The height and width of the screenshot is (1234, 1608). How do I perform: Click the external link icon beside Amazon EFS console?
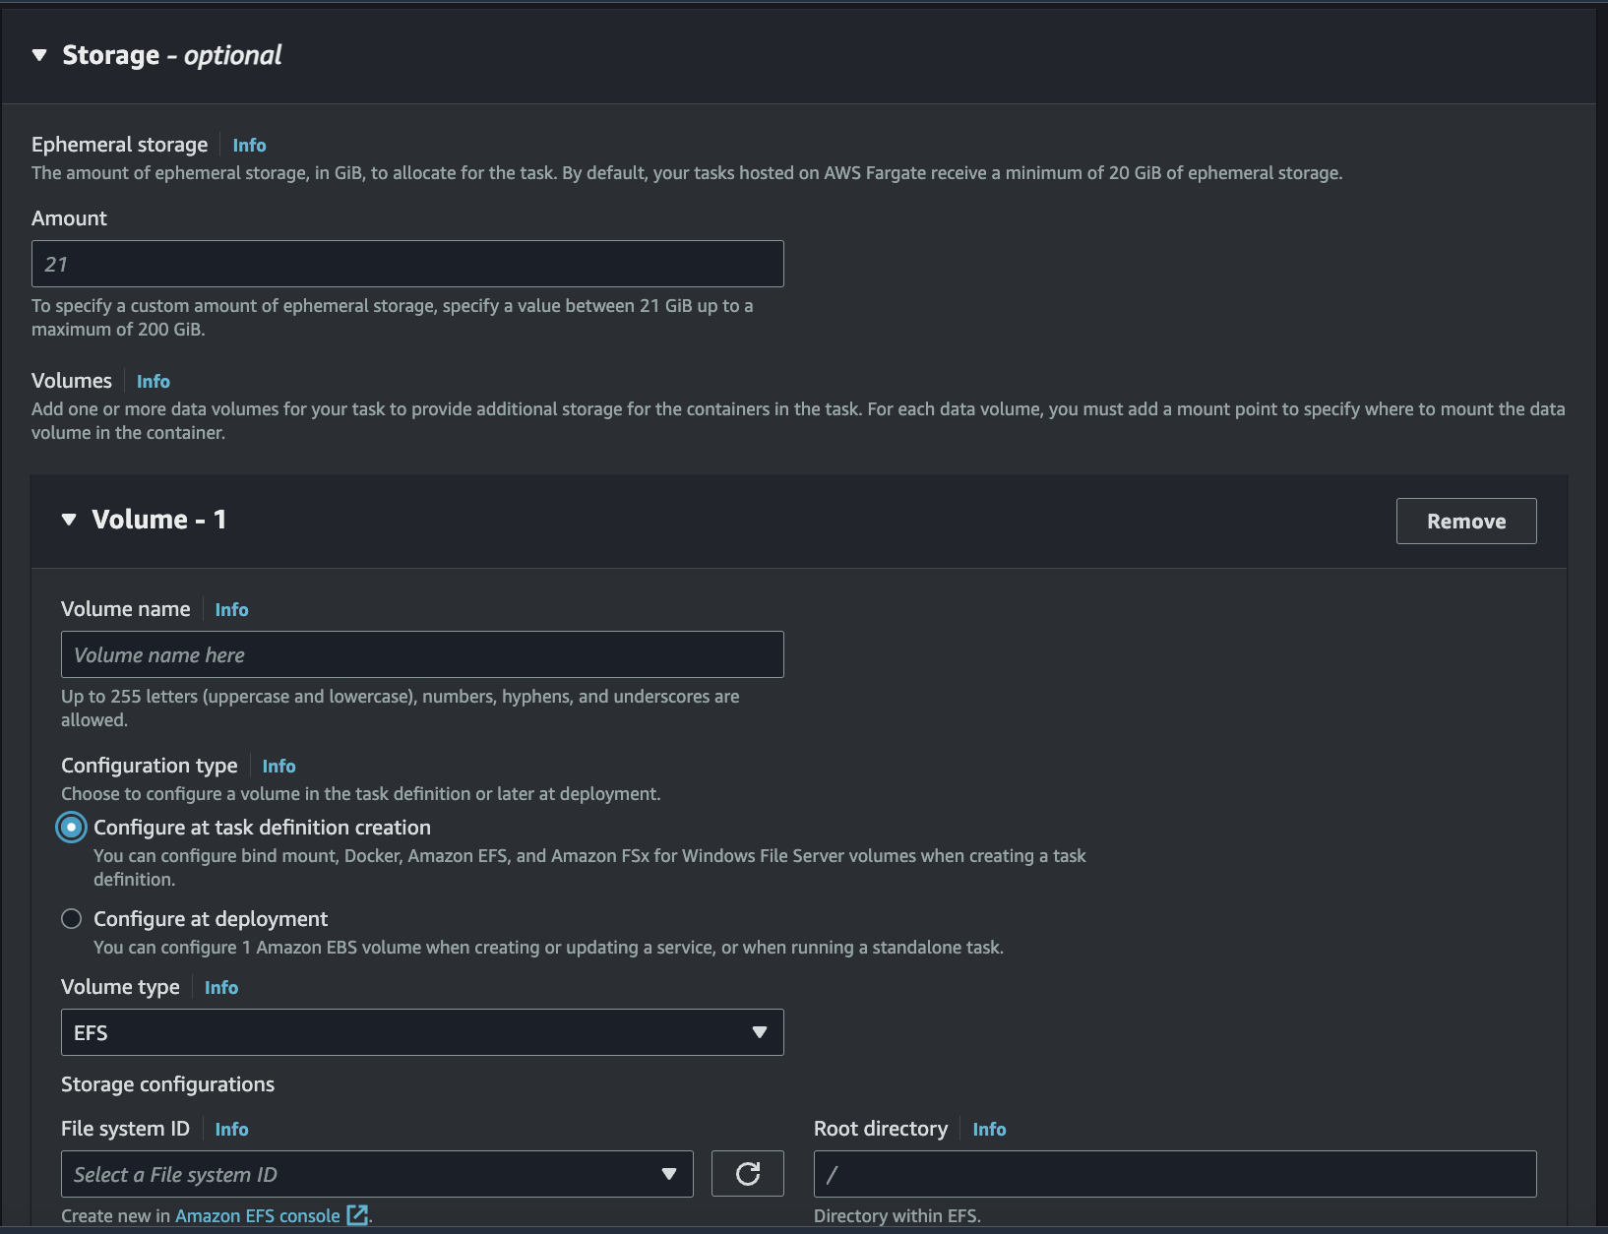(x=355, y=1215)
